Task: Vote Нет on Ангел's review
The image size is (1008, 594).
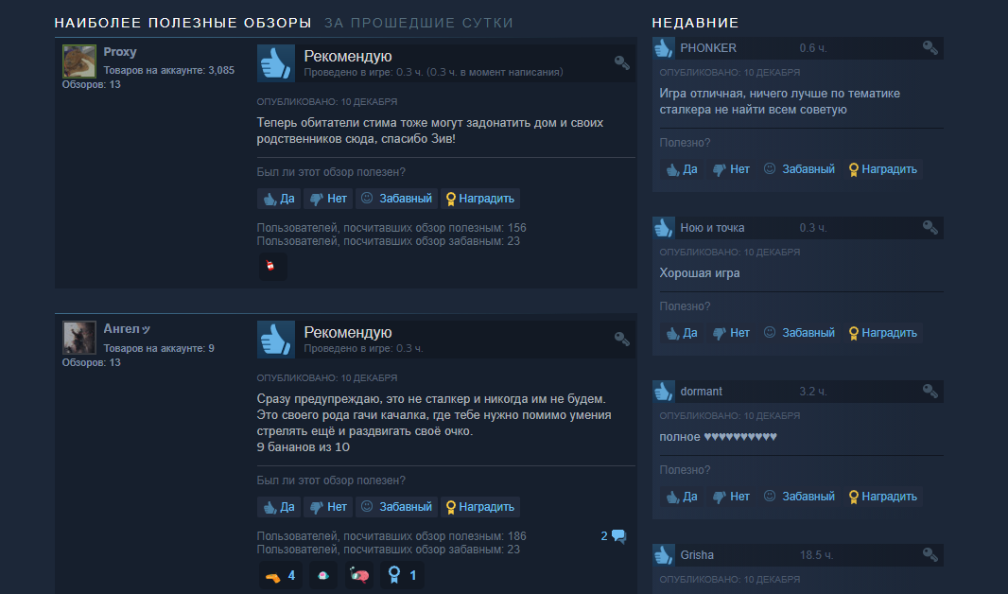Action: coord(328,507)
